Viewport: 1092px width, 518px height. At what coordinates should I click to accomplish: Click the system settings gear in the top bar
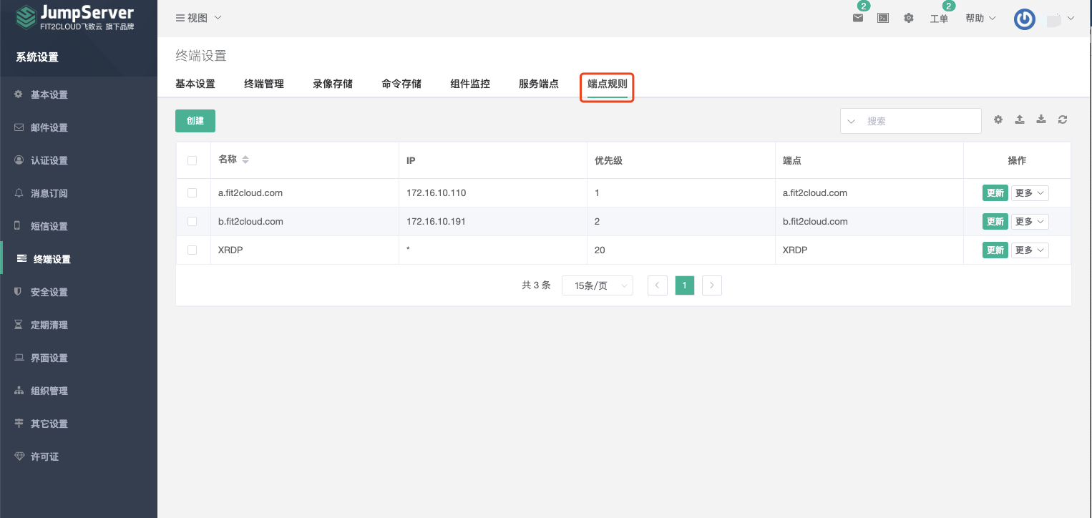pyautogui.click(x=908, y=18)
